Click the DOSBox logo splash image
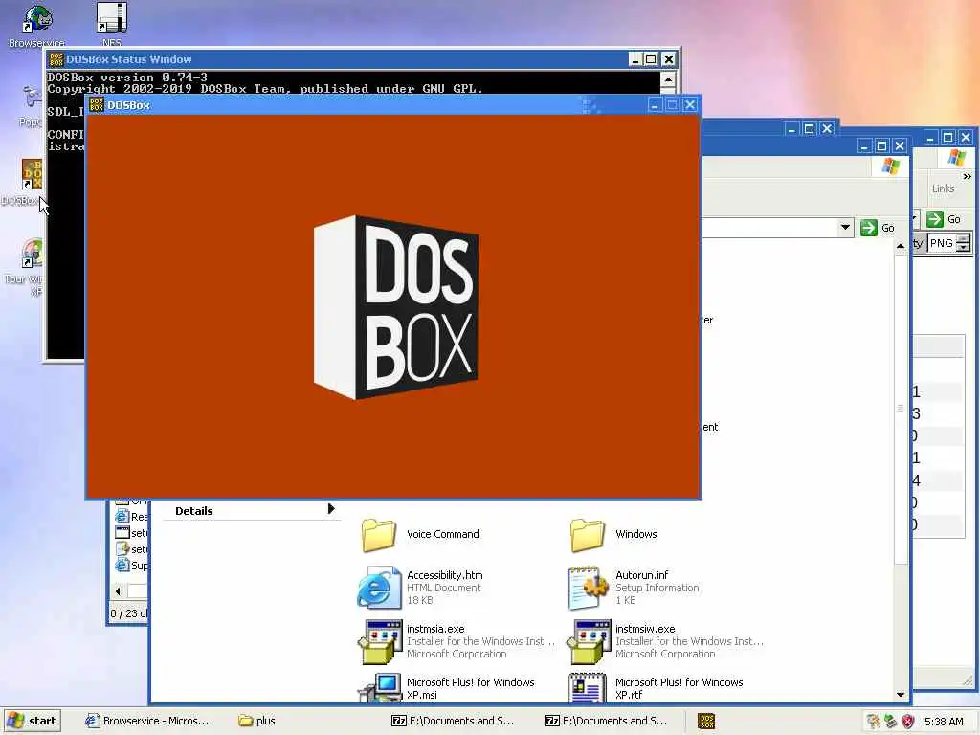Image resolution: width=980 pixels, height=735 pixels. [396, 307]
